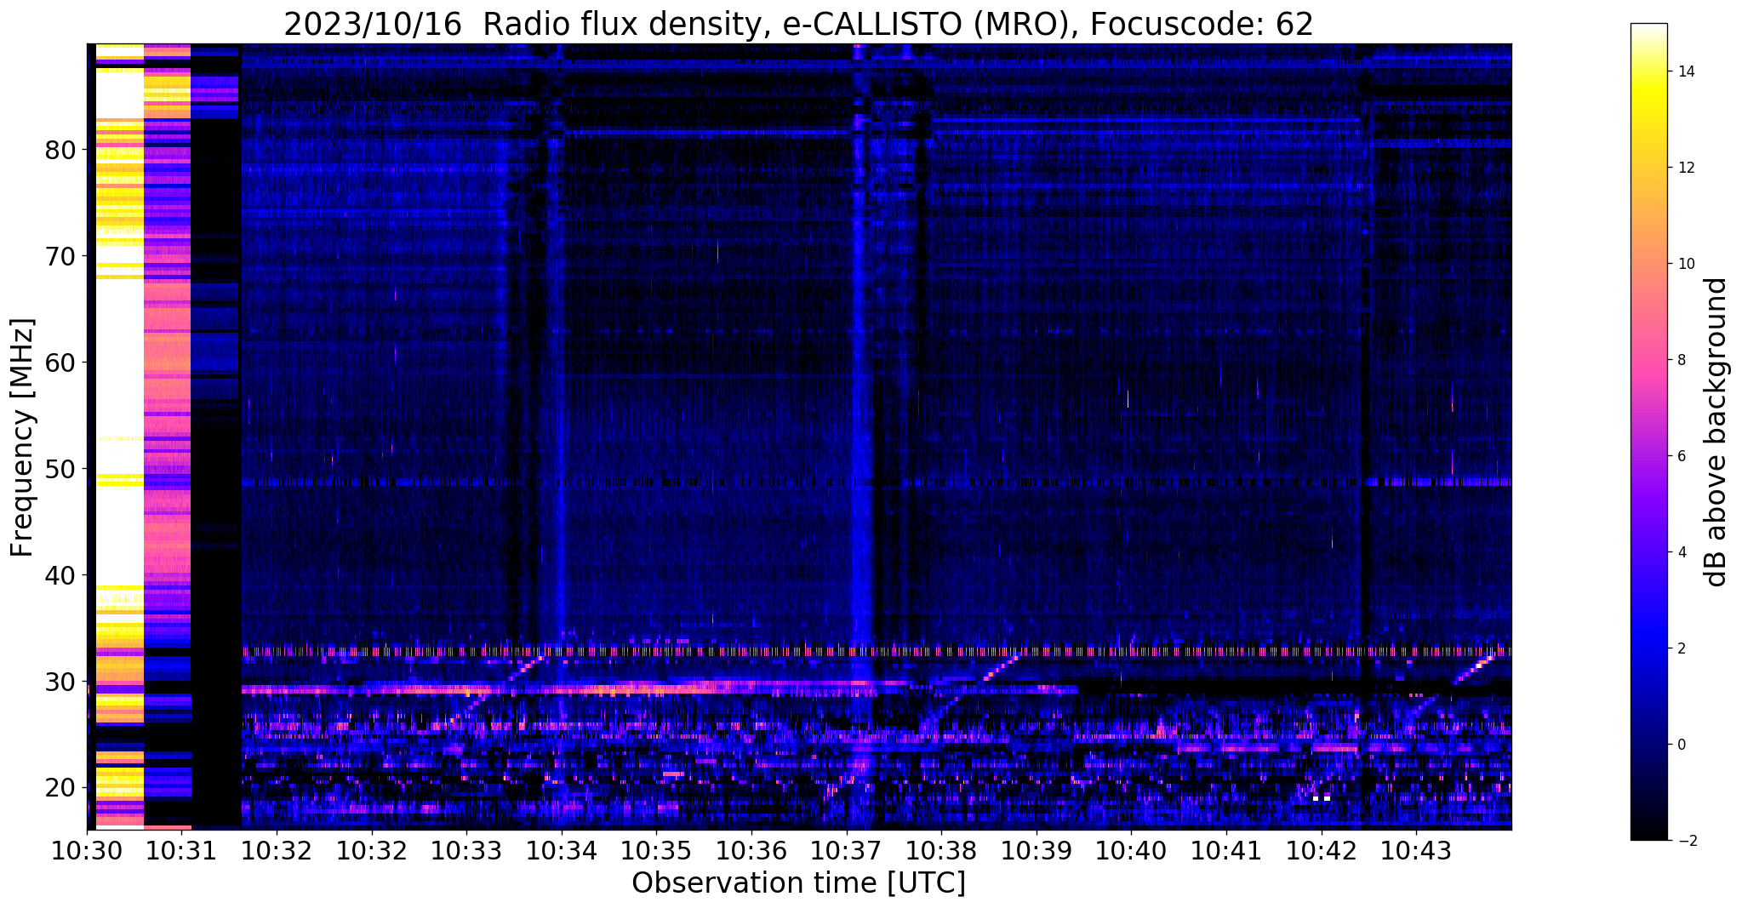Click the 10:31 time tick label
The height and width of the screenshot is (908, 1742).
tap(182, 850)
